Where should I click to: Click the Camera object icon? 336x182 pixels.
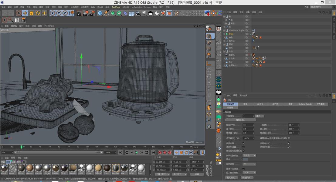138,13
